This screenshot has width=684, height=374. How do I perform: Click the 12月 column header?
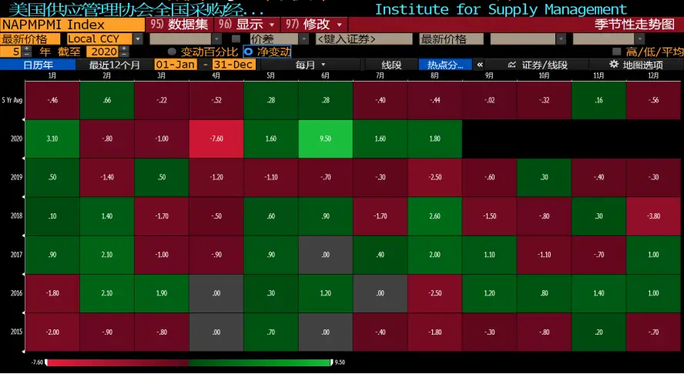click(653, 76)
